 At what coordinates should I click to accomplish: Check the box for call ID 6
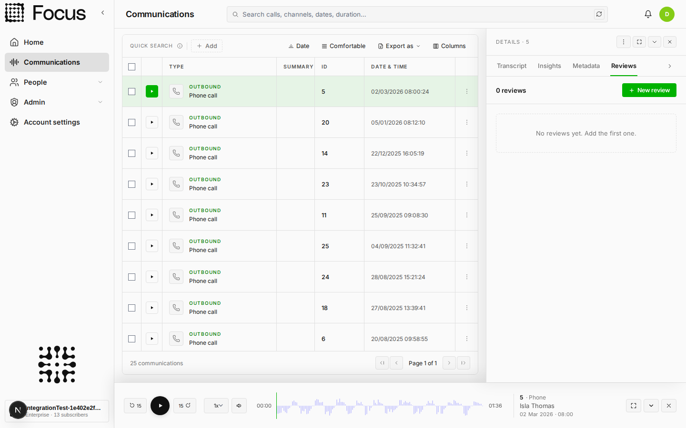click(x=132, y=339)
